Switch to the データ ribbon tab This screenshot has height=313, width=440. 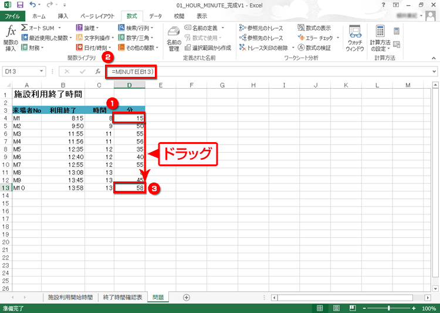click(155, 16)
